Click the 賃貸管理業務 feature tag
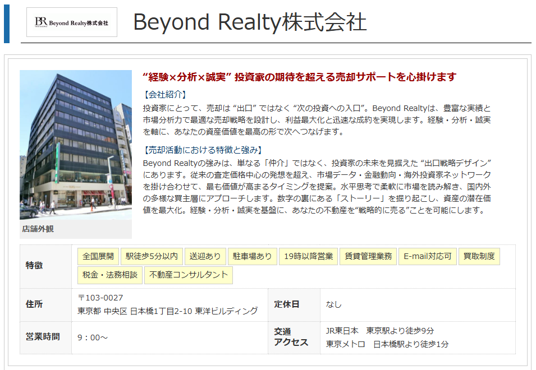 tap(368, 257)
